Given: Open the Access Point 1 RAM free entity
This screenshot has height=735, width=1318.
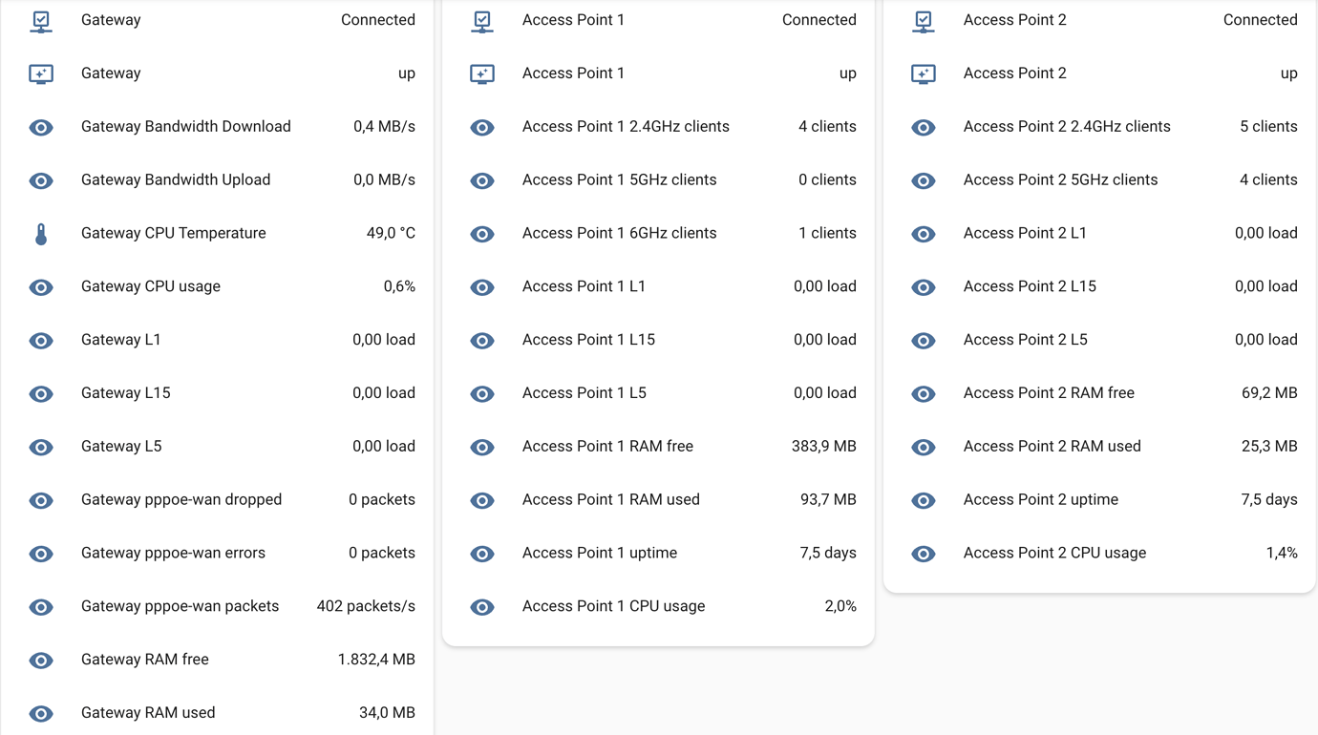Looking at the screenshot, I should 607,447.
